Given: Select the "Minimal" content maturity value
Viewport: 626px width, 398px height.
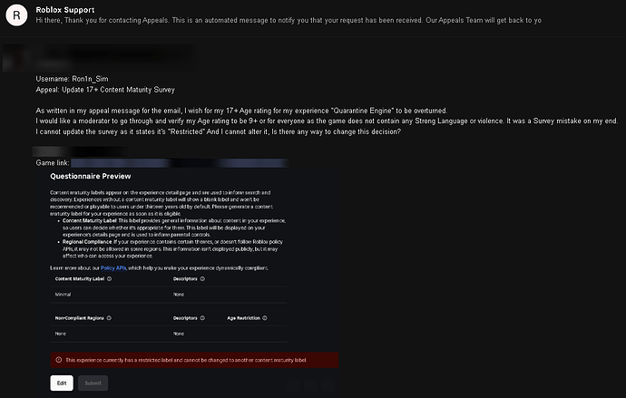Looking at the screenshot, I should 64,295.
